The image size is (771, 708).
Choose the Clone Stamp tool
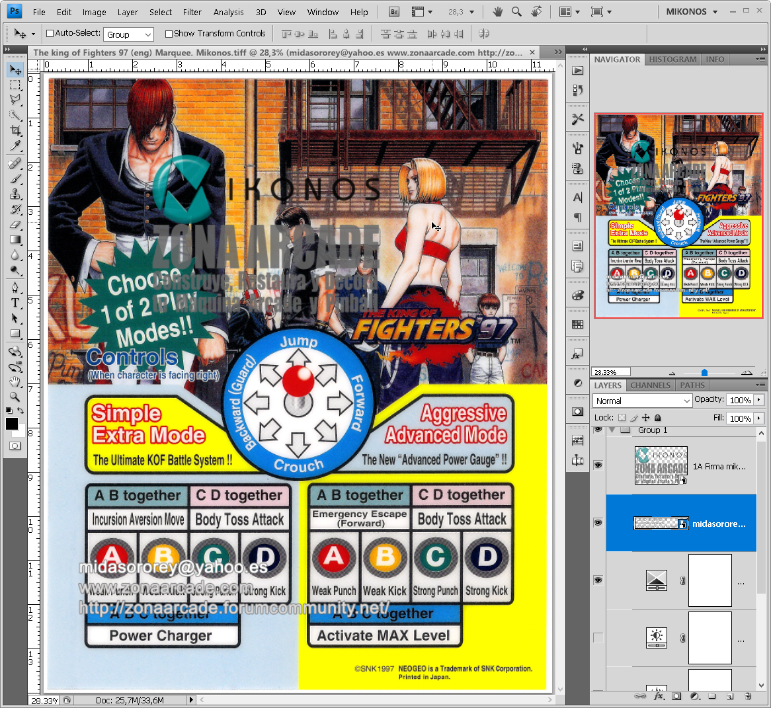tap(15, 194)
